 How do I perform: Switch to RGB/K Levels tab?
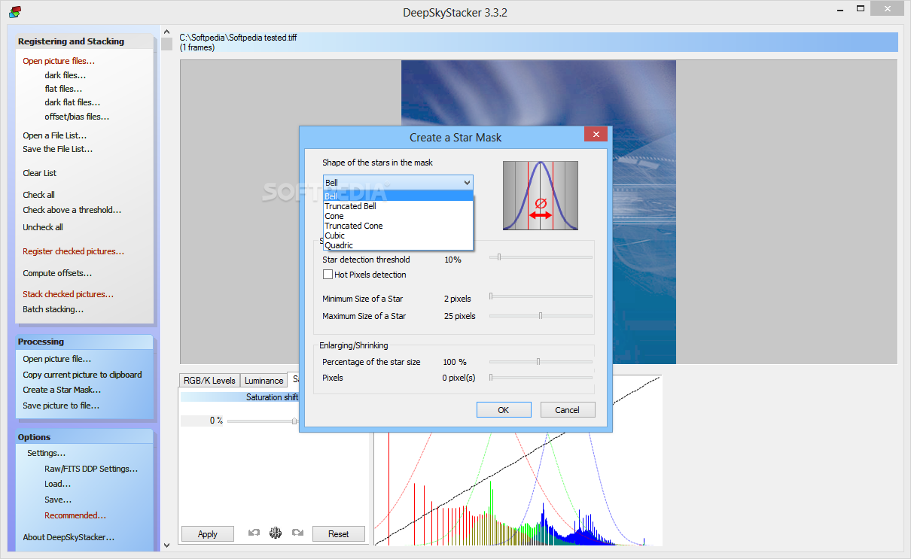coord(209,381)
